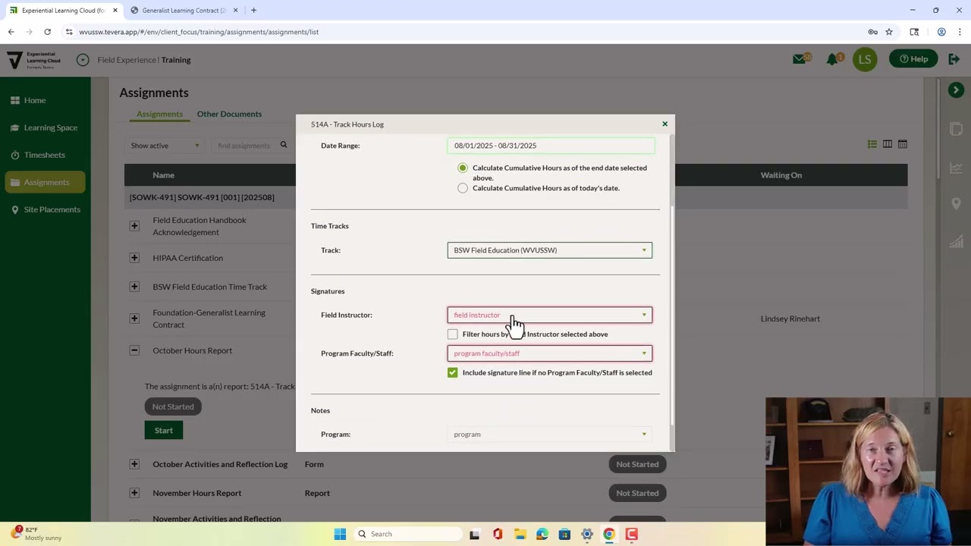Open the documents icon in right sidebar
Image resolution: width=971 pixels, height=546 pixels.
tap(956, 129)
